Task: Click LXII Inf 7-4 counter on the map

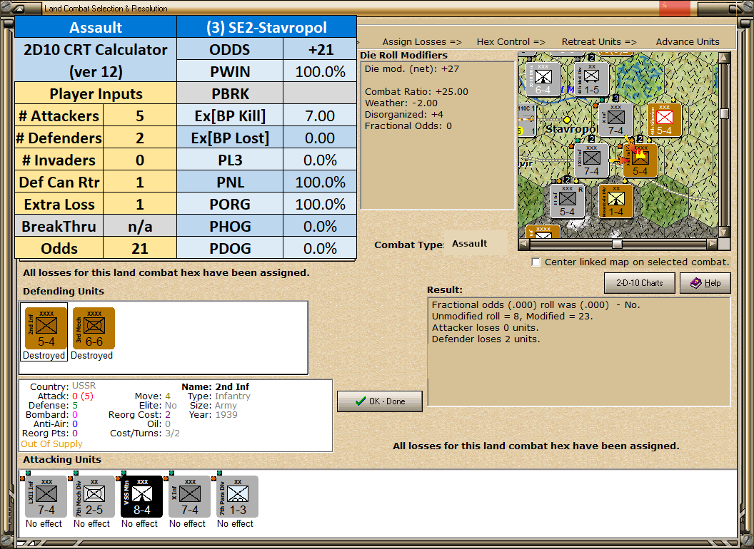Action: click(x=591, y=160)
